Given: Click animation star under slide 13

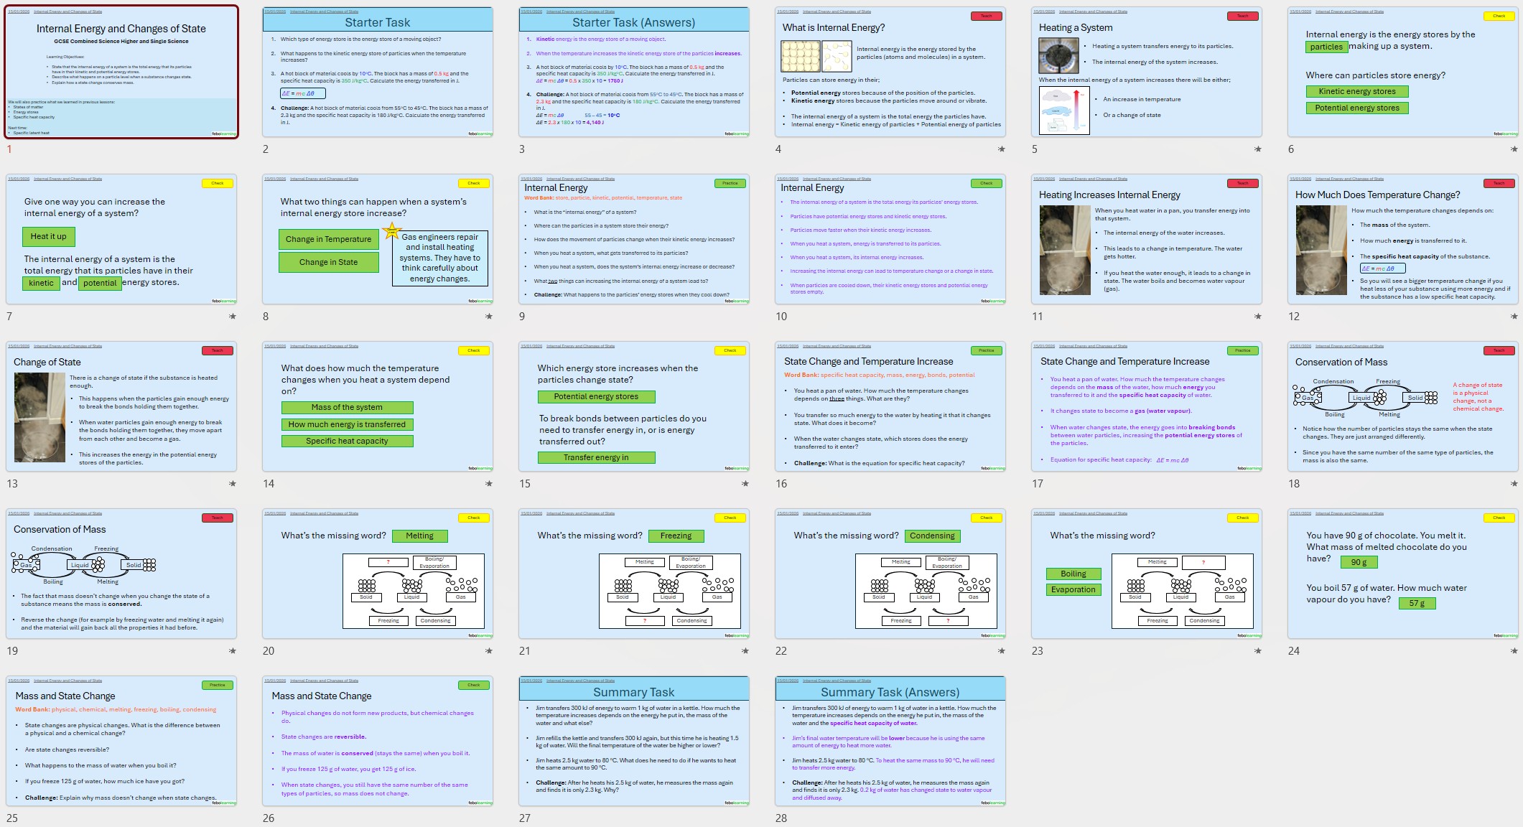Looking at the screenshot, I should 232,484.
